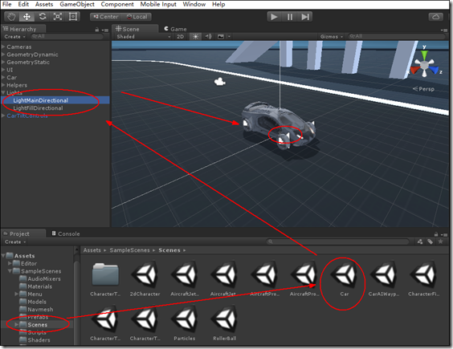The width and height of the screenshot is (453, 349).
Task: Click SampleScenes in breadcrumb path
Action: [x=129, y=250]
